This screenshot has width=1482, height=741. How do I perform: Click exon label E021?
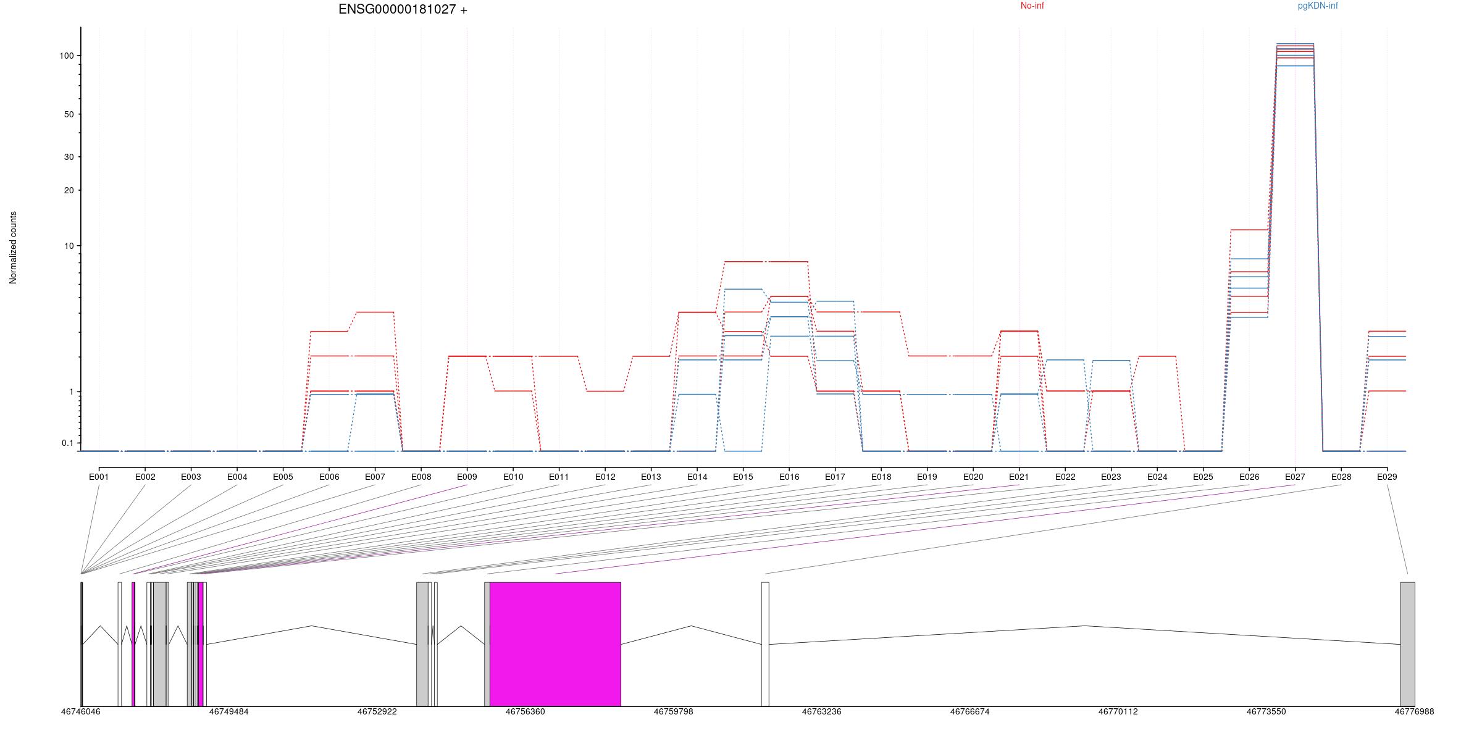[x=1019, y=477]
